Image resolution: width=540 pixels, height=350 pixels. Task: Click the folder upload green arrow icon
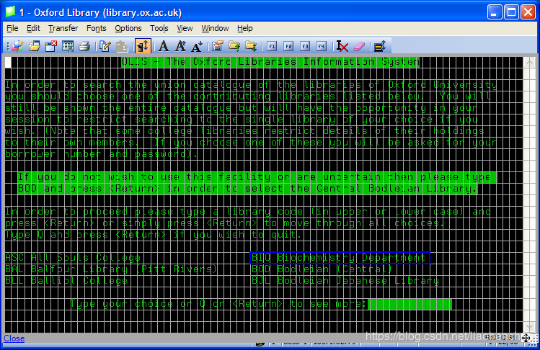234,46
